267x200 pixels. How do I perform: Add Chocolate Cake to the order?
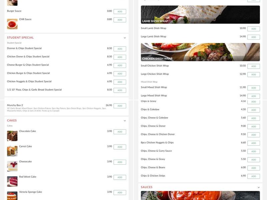click(120, 132)
